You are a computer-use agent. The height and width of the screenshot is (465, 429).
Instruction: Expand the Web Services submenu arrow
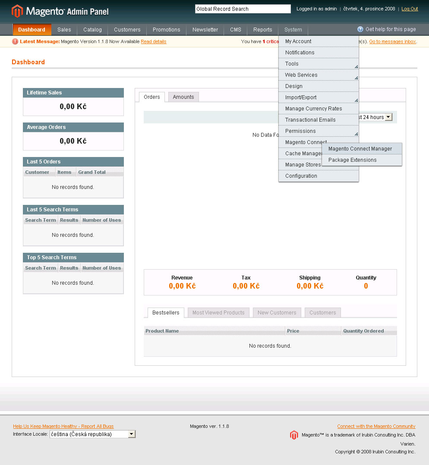356,78
